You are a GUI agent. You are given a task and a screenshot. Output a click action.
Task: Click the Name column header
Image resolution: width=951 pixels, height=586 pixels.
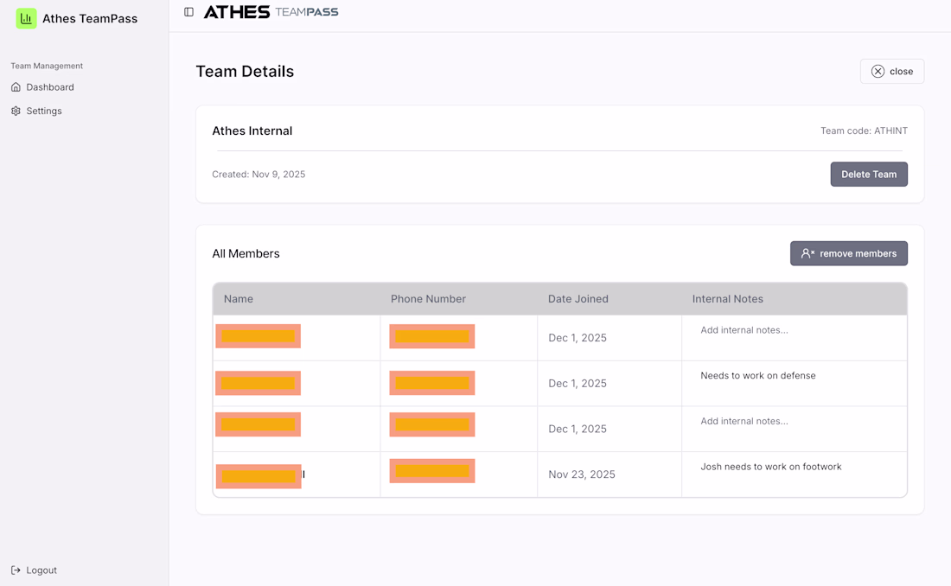(x=239, y=299)
